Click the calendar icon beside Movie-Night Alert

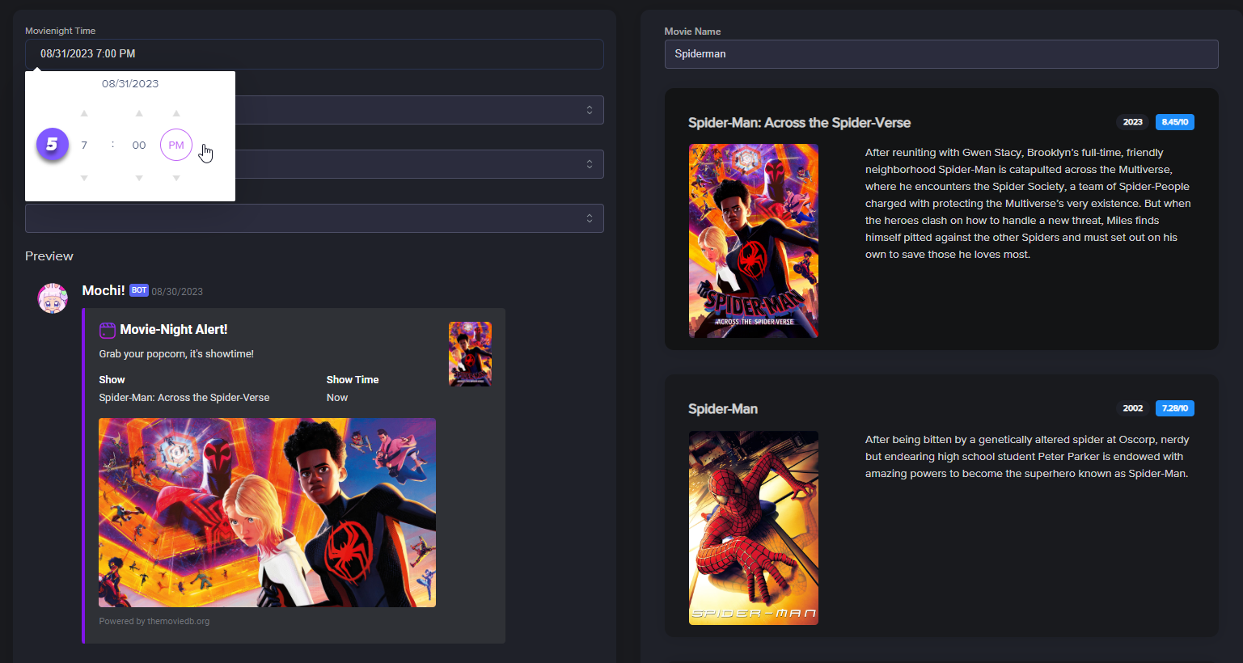point(108,330)
